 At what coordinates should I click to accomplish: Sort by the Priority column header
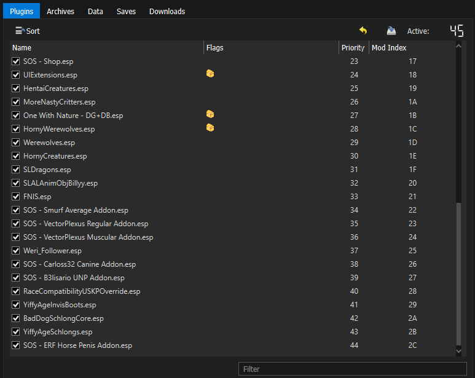coord(354,47)
